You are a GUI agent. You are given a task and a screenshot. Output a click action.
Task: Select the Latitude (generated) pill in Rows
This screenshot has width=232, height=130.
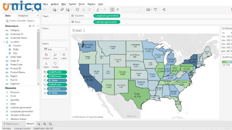click(x=106, y=22)
